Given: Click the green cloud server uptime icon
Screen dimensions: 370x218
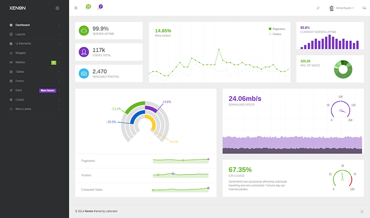Looking at the screenshot, I should click(84, 31).
